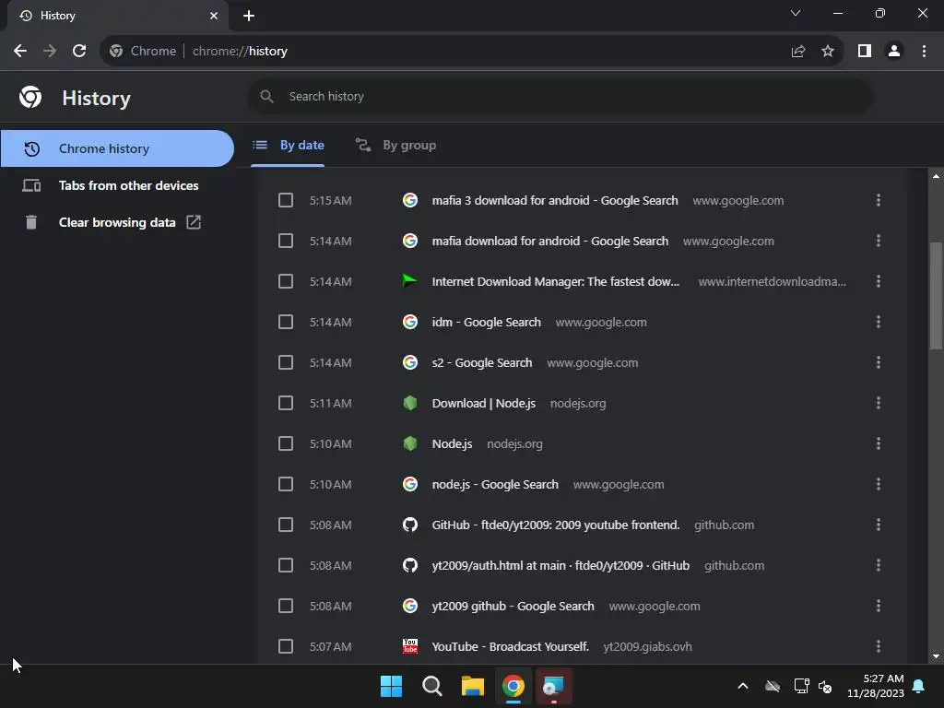The width and height of the screenshot is (944, 708).
Task: Open the tab search chevron in title bar
Action: click(796, 13)
